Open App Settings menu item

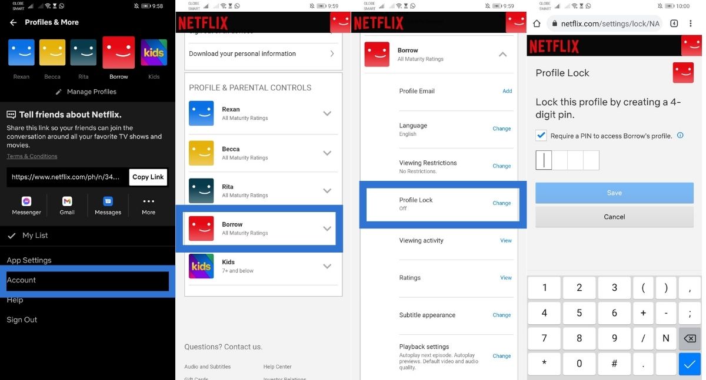(29, 260)
